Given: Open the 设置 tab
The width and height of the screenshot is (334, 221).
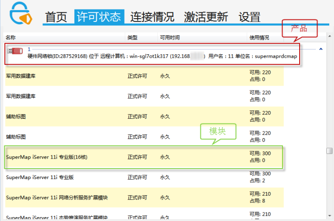Looking at the screenshot, I should pos(250,17).
